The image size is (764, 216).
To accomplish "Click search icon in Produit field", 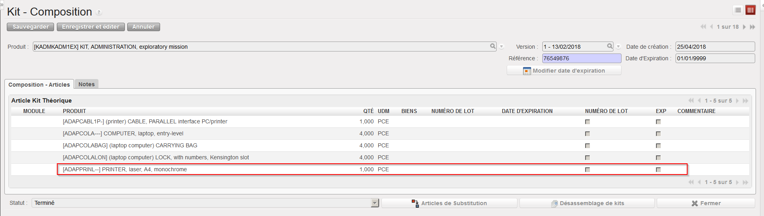I will (493, 46).
